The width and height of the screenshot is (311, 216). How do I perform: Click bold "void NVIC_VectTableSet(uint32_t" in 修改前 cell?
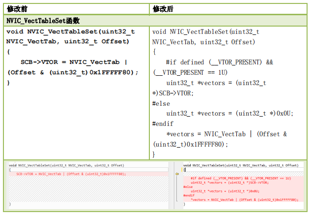[70, 31]
